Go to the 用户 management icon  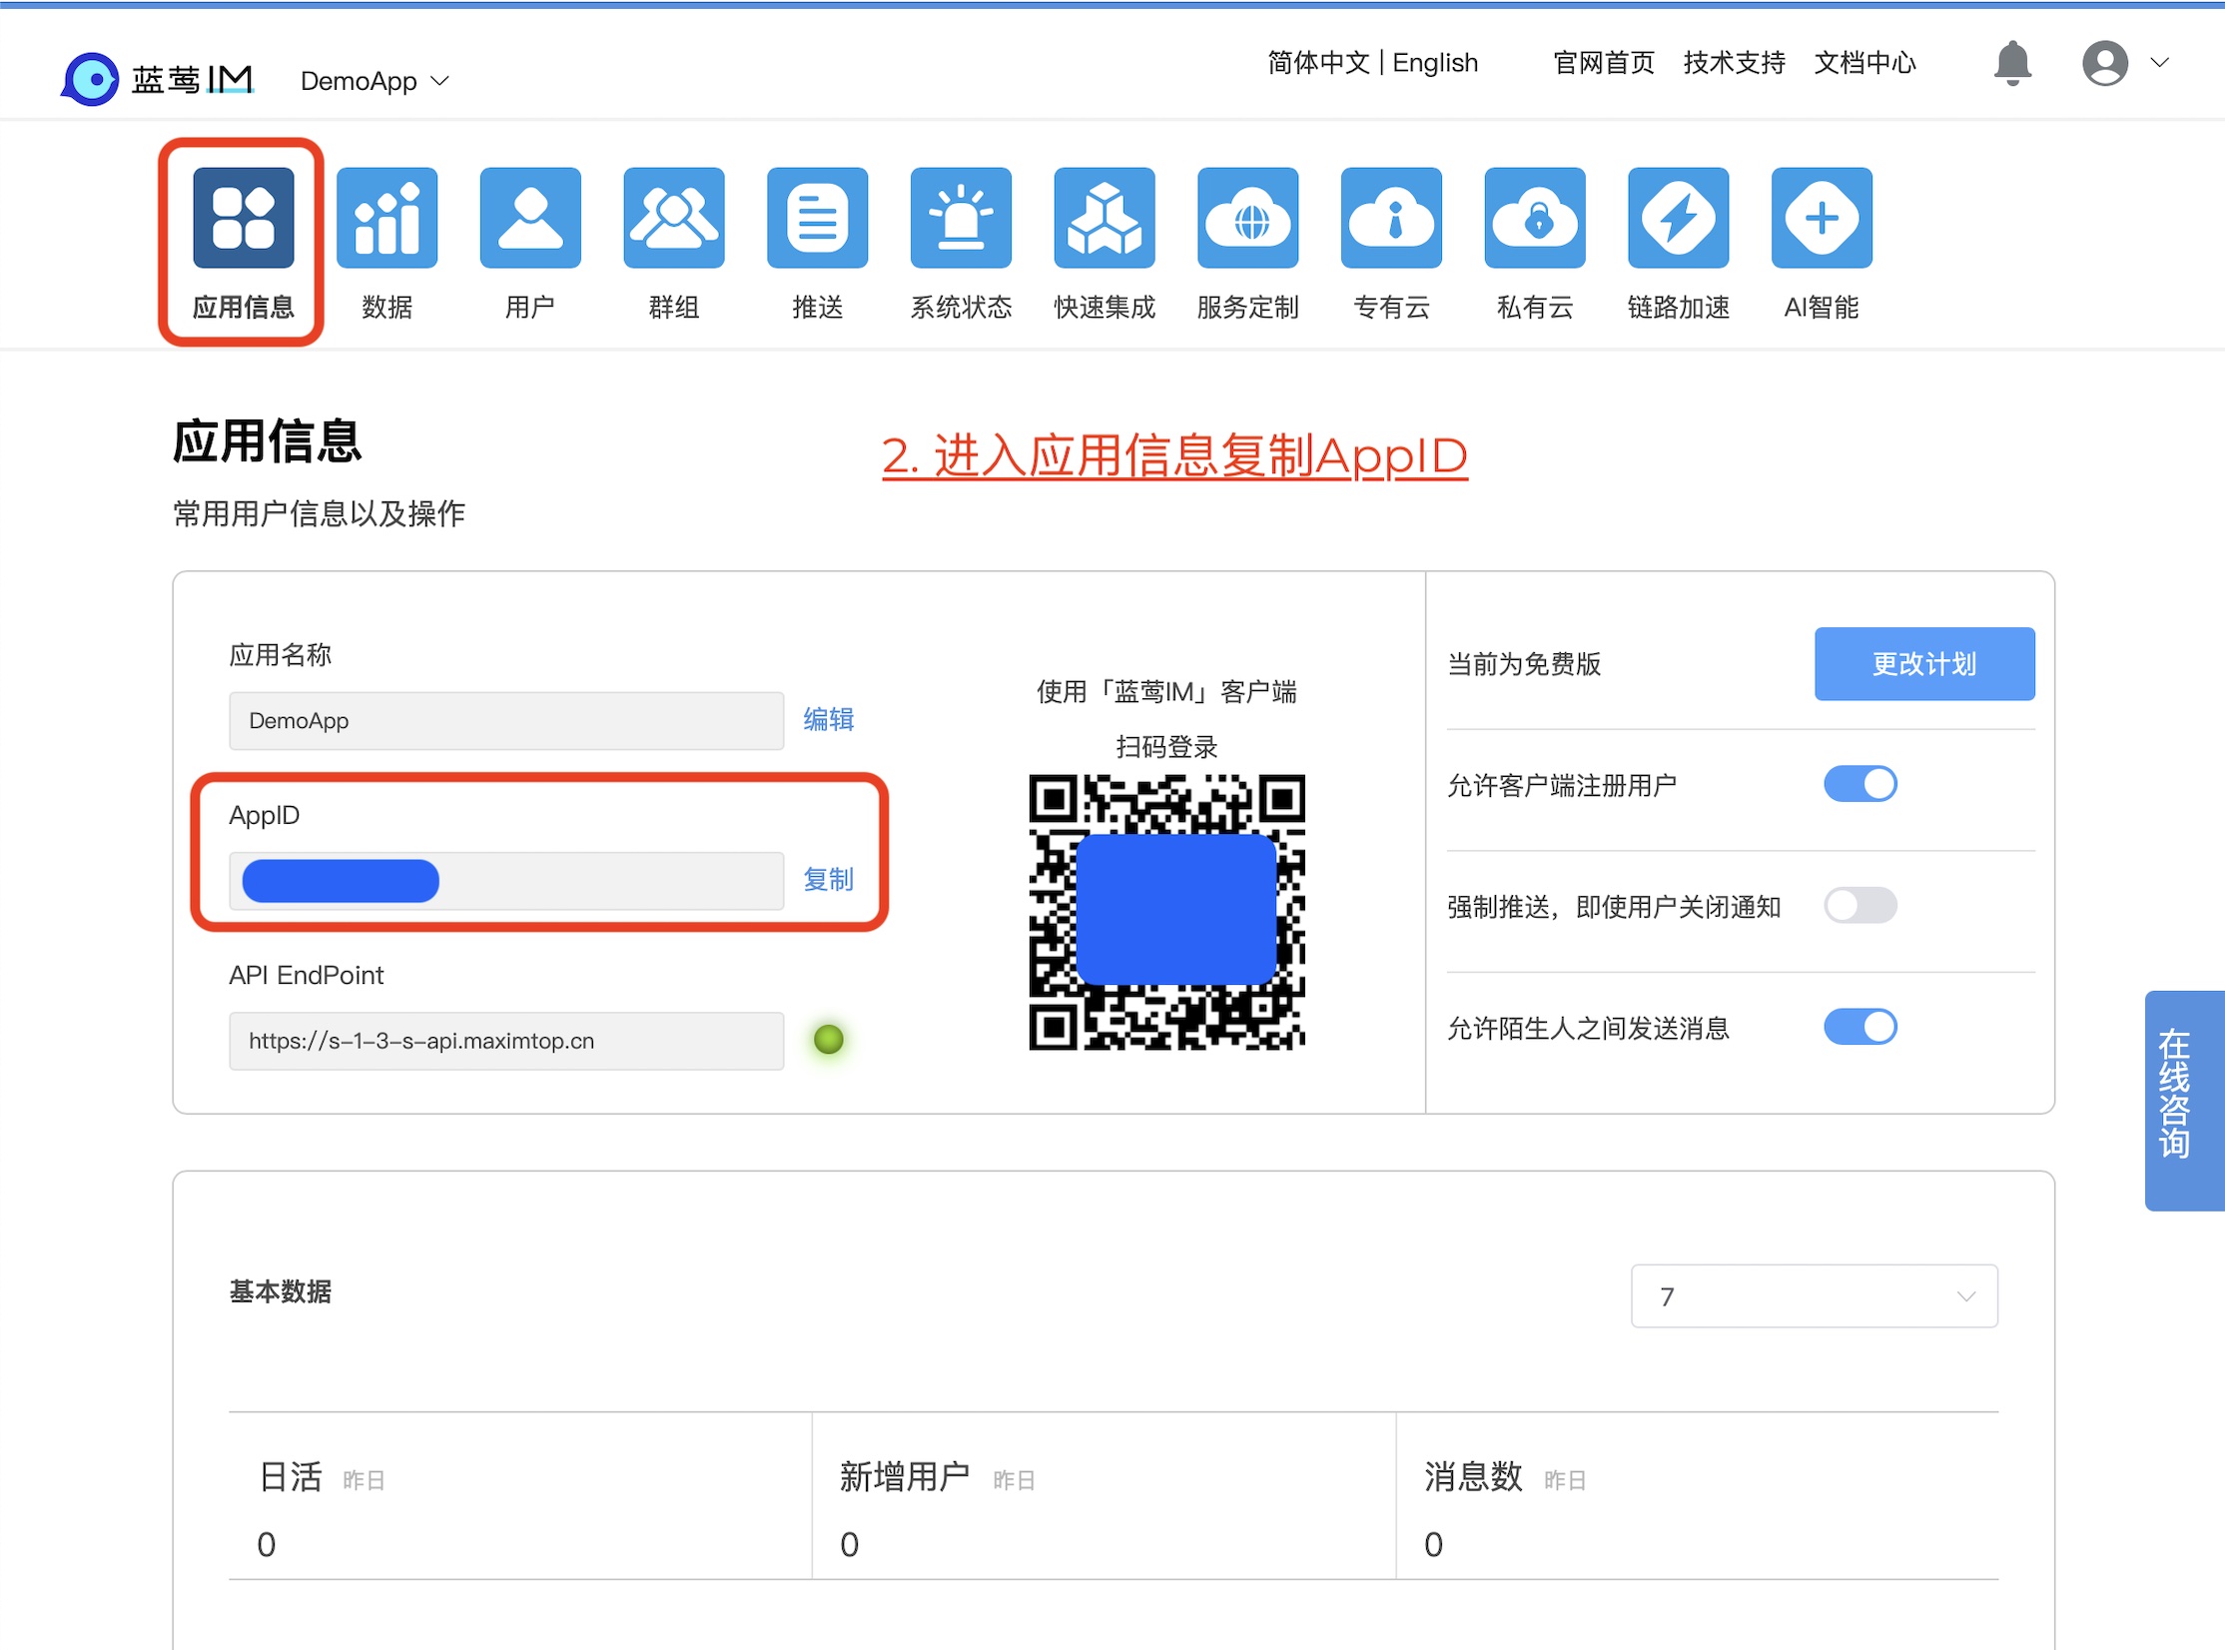[530, 218]
